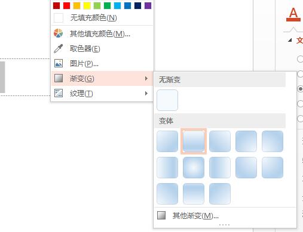The image size is (303, 232).
Task: Select the checked radio button in format pane
Action: [x=300, y=89]
